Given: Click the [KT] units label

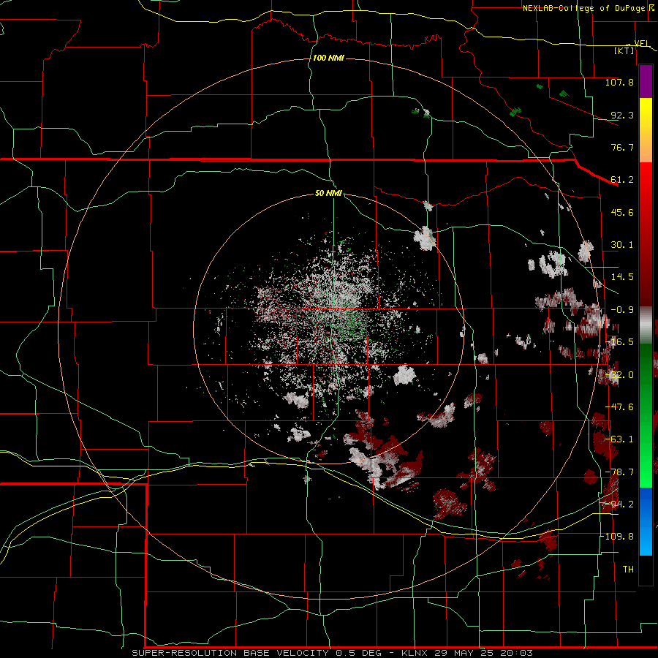Looking at the screenshot, I should point(624,50).
